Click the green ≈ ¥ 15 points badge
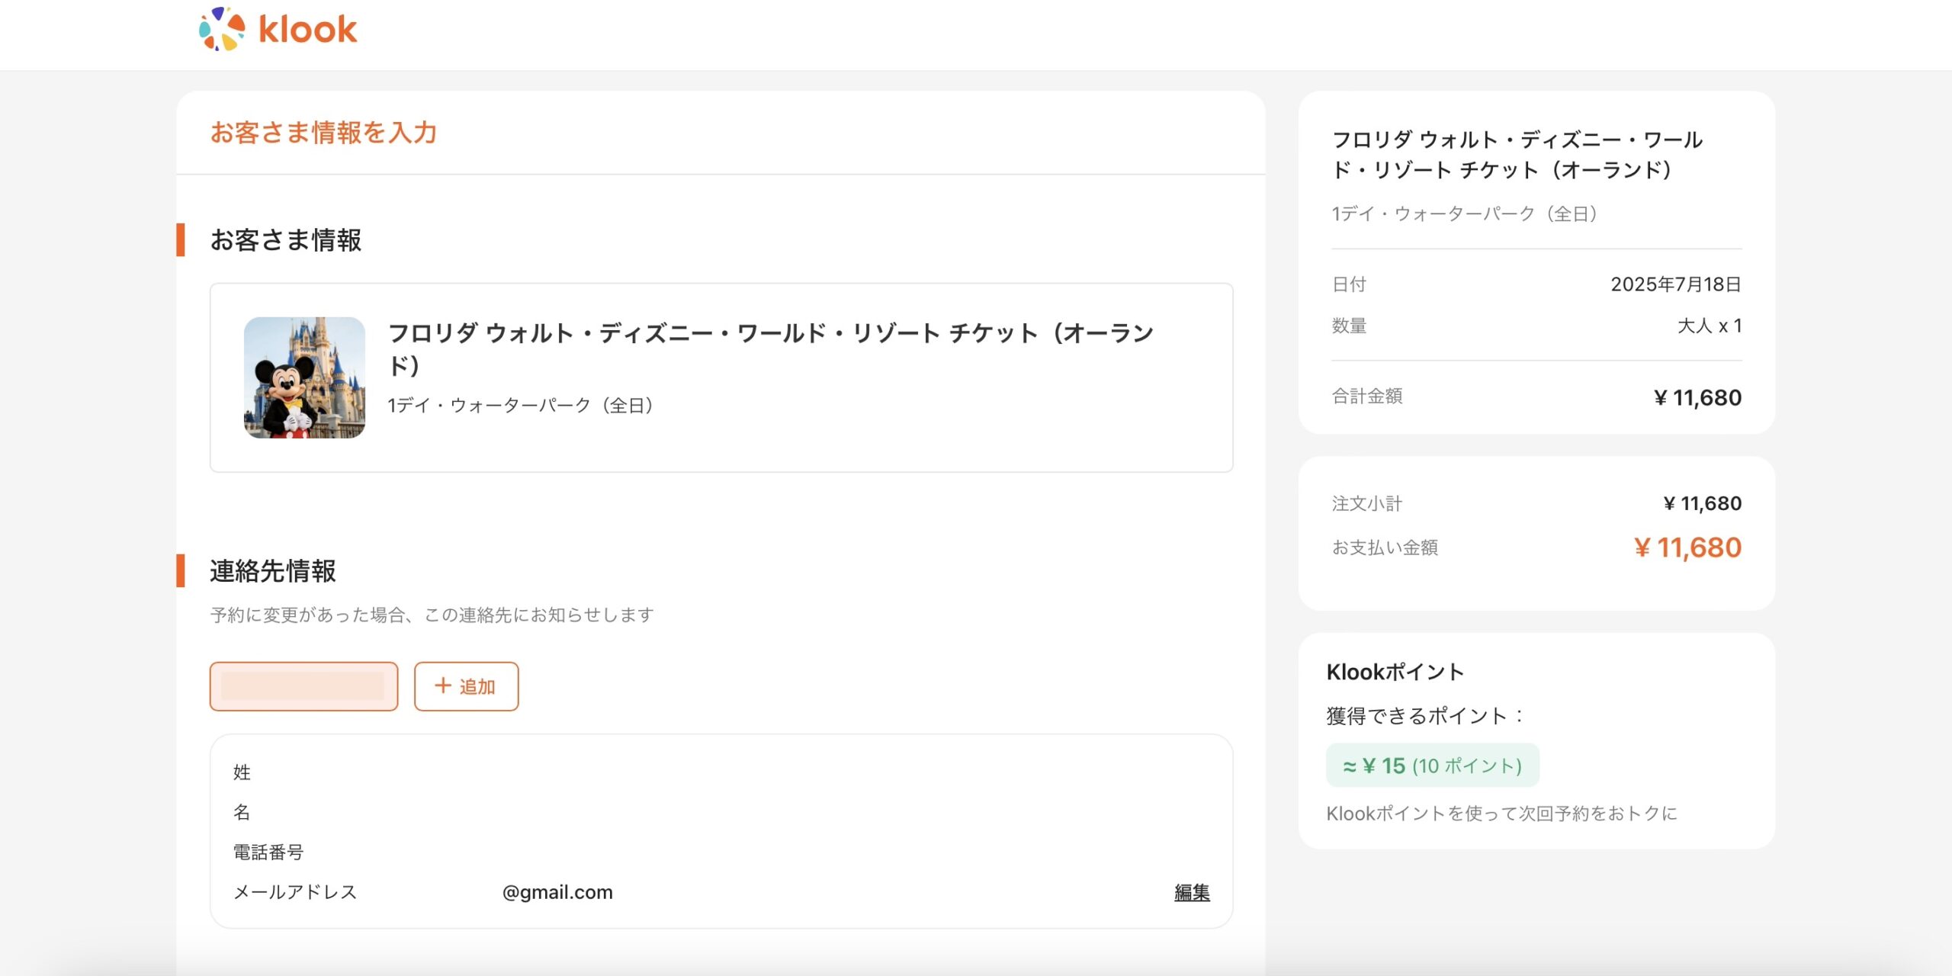1952x976 pixels. [x=1433, y=766]
